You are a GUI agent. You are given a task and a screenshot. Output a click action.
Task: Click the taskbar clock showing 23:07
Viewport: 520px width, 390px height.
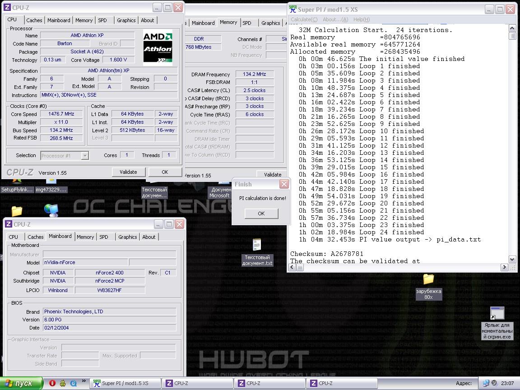point(507,383)
